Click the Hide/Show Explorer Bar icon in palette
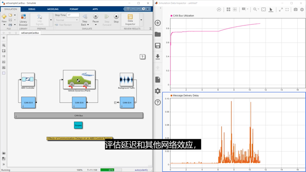This screenshot has height=172, width=306. tap(4, 38)
